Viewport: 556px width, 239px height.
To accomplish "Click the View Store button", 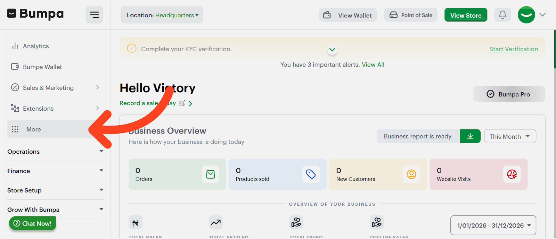I will tap(466, 15).
